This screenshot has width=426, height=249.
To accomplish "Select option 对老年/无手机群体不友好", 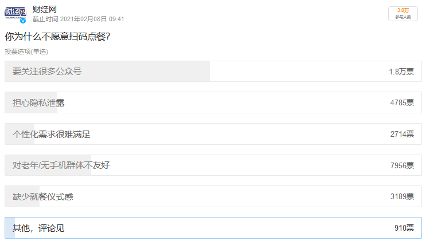I will tap(213, 165).
